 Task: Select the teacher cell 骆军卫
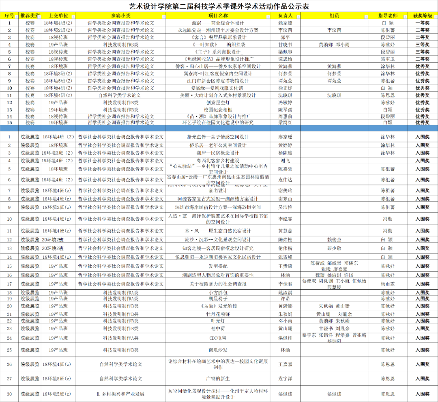387,59
